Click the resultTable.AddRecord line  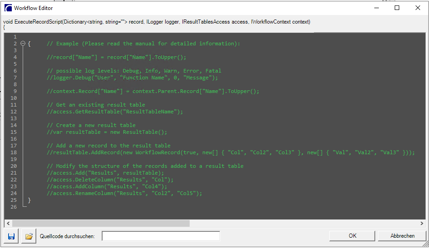point(230,152)
